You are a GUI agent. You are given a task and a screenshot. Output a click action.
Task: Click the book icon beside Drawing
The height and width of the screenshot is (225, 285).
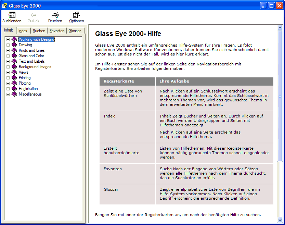pos(14,45)
